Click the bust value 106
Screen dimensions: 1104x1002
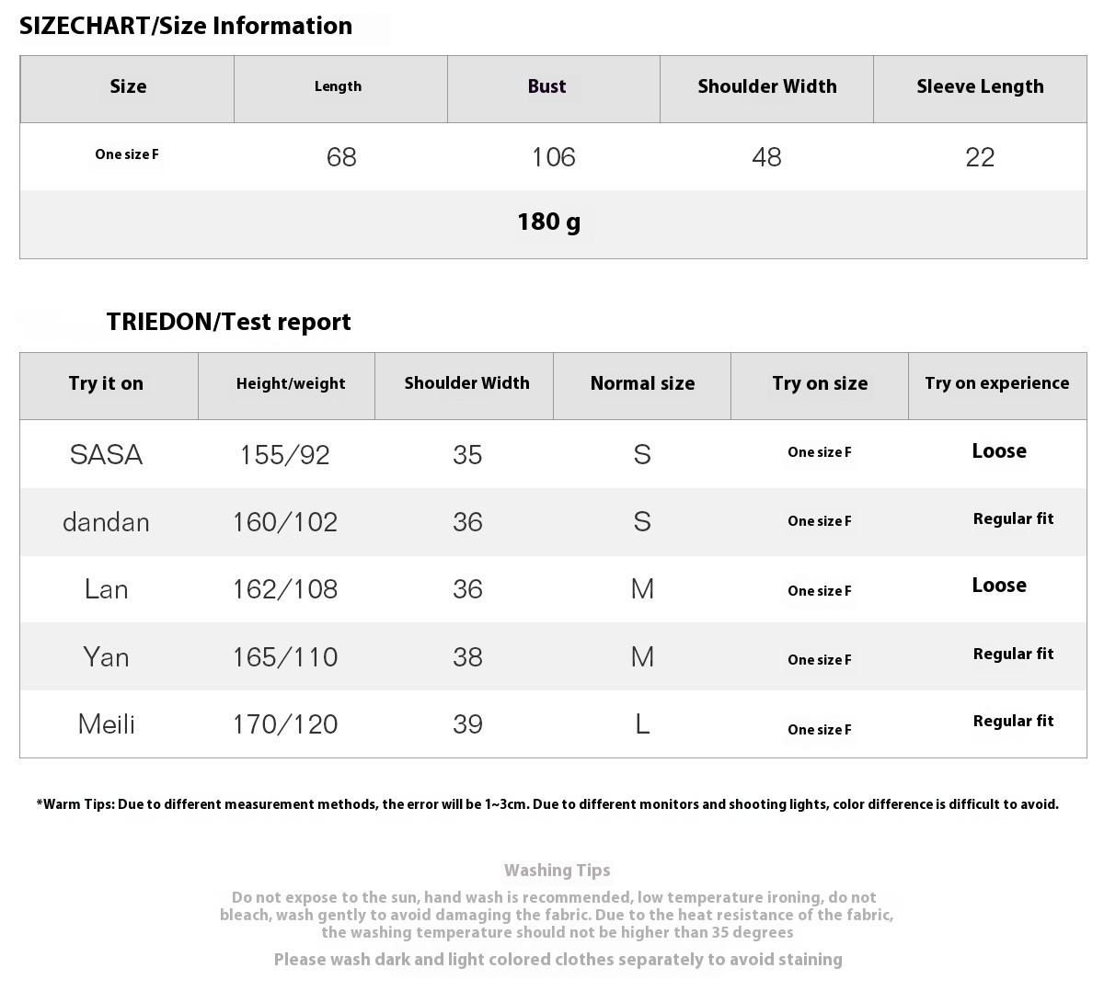point(554,157)
